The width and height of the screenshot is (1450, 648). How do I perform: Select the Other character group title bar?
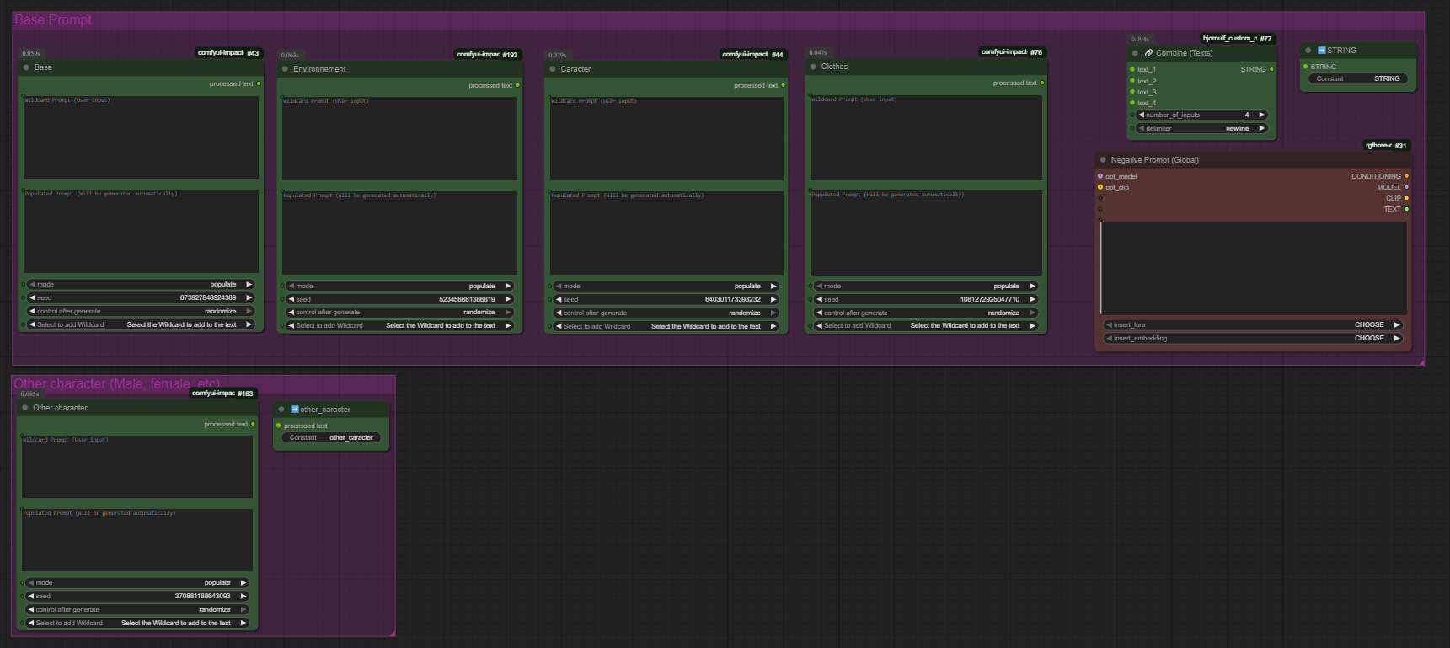pyautogui.click(x=116, y=384)
